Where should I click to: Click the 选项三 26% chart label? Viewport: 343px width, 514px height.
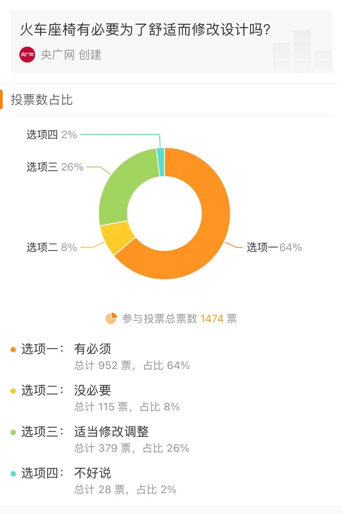click(x=55, y=167)
